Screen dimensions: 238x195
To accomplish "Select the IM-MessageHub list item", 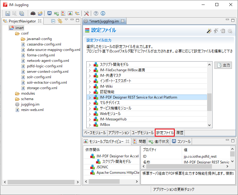I will [147, 119].
